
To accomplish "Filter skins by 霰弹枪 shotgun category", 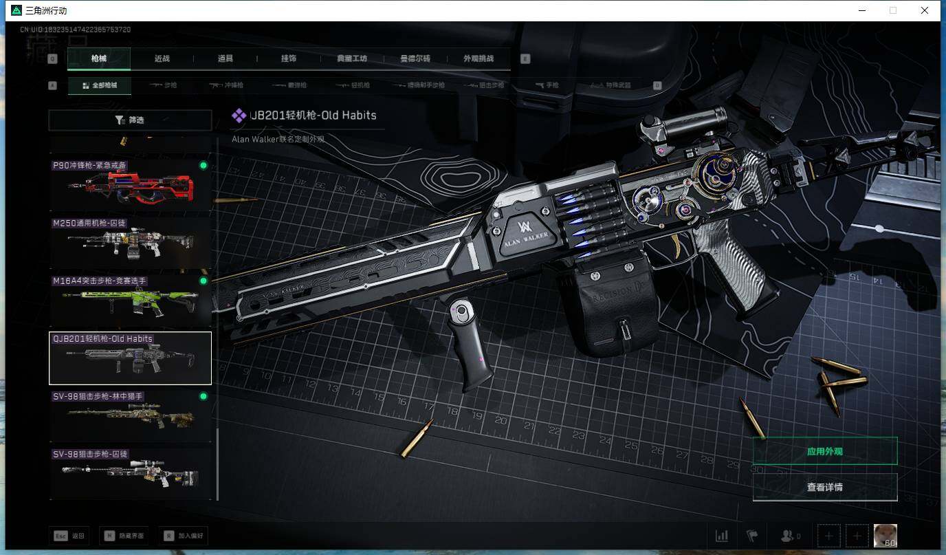I will (x=289, y=86).
